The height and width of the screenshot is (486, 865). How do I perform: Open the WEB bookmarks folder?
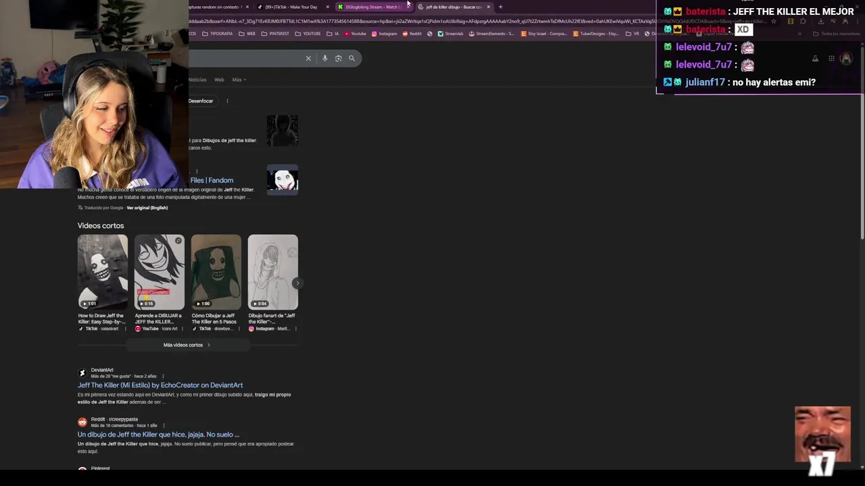(247, 34)
